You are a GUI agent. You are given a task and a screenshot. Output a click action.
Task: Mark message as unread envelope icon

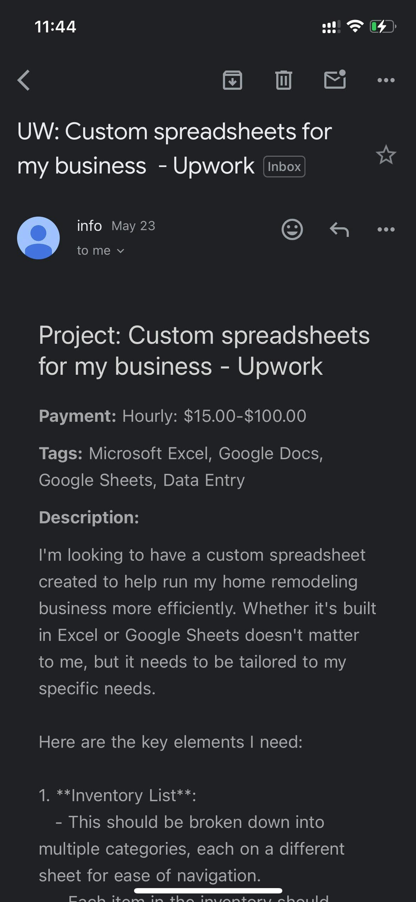pos(335,79)
